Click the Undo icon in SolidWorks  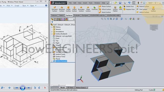[x=129, y=3]
